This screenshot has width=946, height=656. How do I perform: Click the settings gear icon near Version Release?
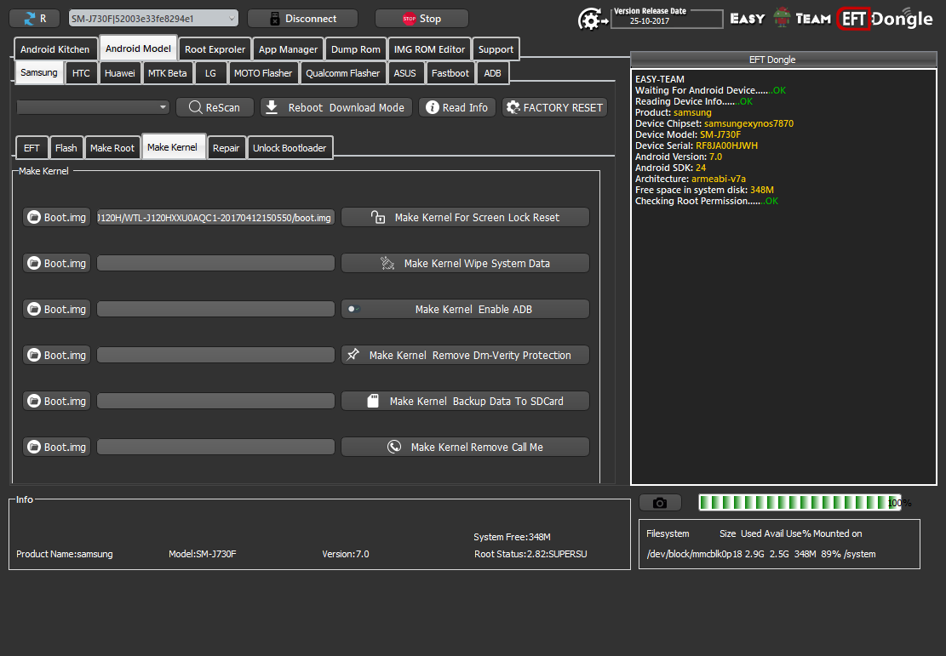[591, 20]
